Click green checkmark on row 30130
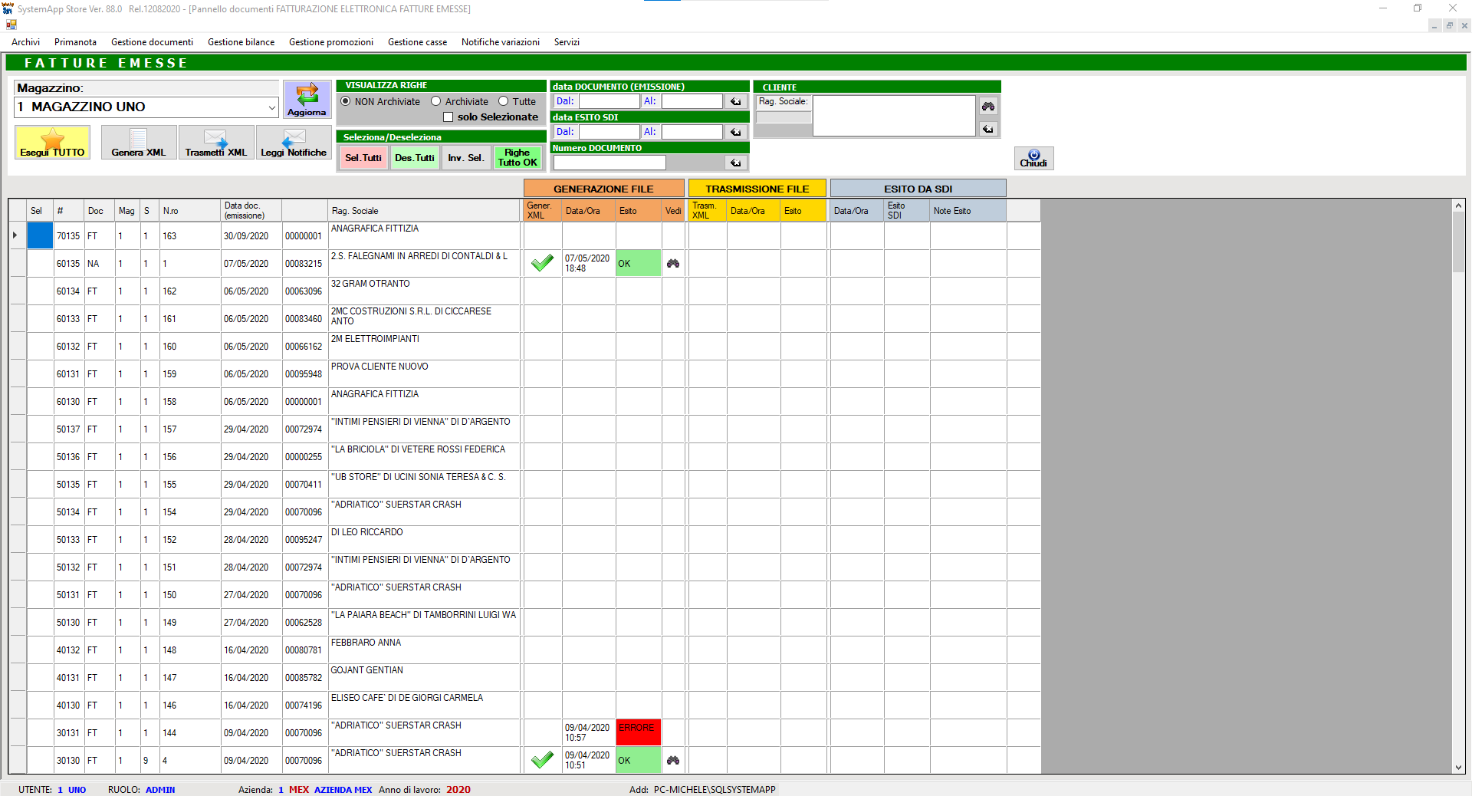 (x=542, y=760)
